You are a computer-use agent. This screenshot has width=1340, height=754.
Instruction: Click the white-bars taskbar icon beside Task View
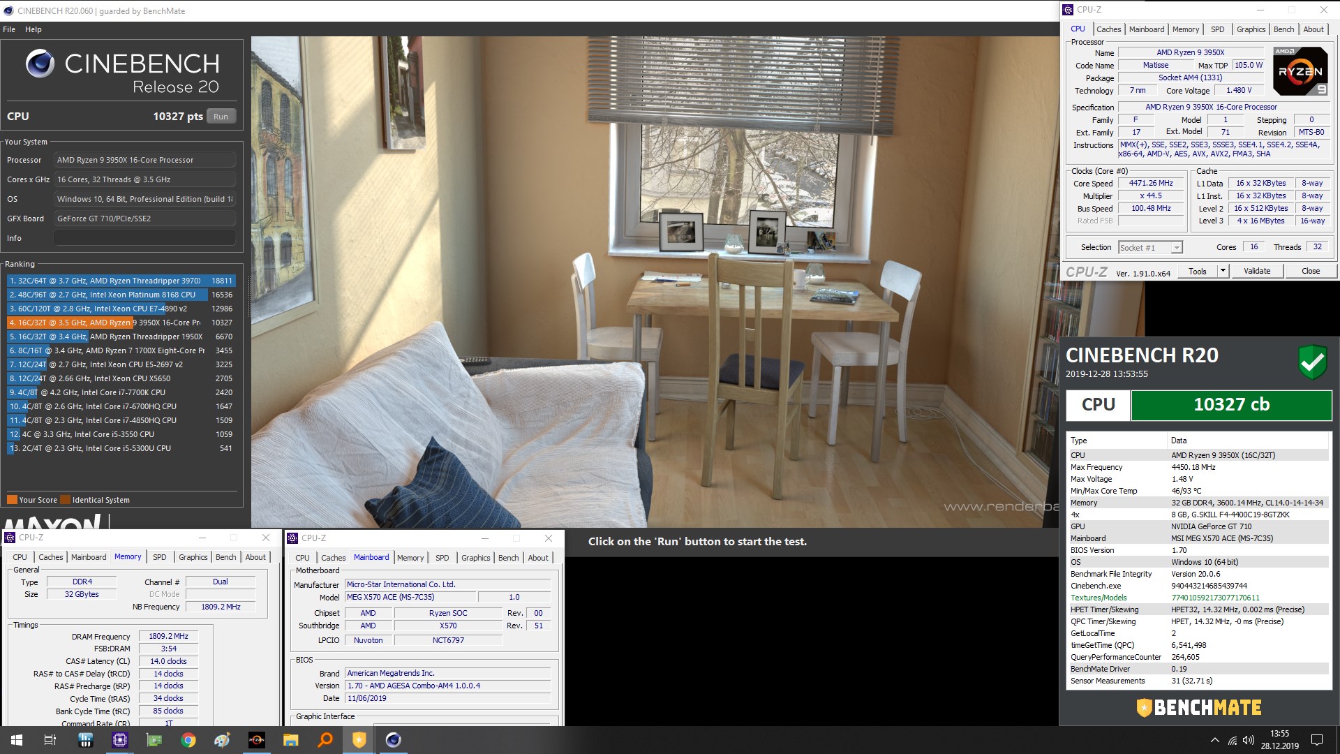coord(86,740)
